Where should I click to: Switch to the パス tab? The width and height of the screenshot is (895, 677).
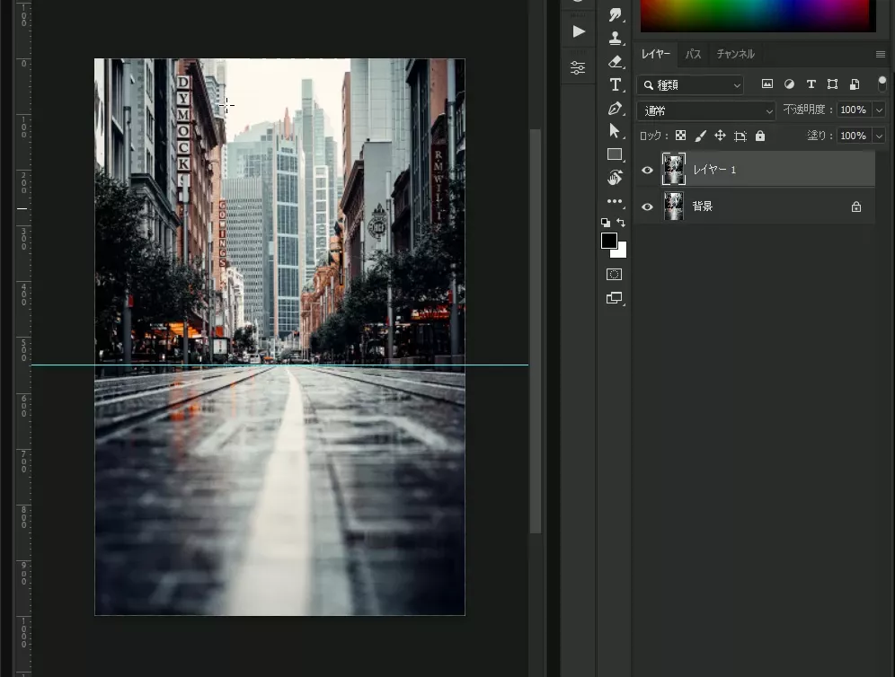[693, 54]
